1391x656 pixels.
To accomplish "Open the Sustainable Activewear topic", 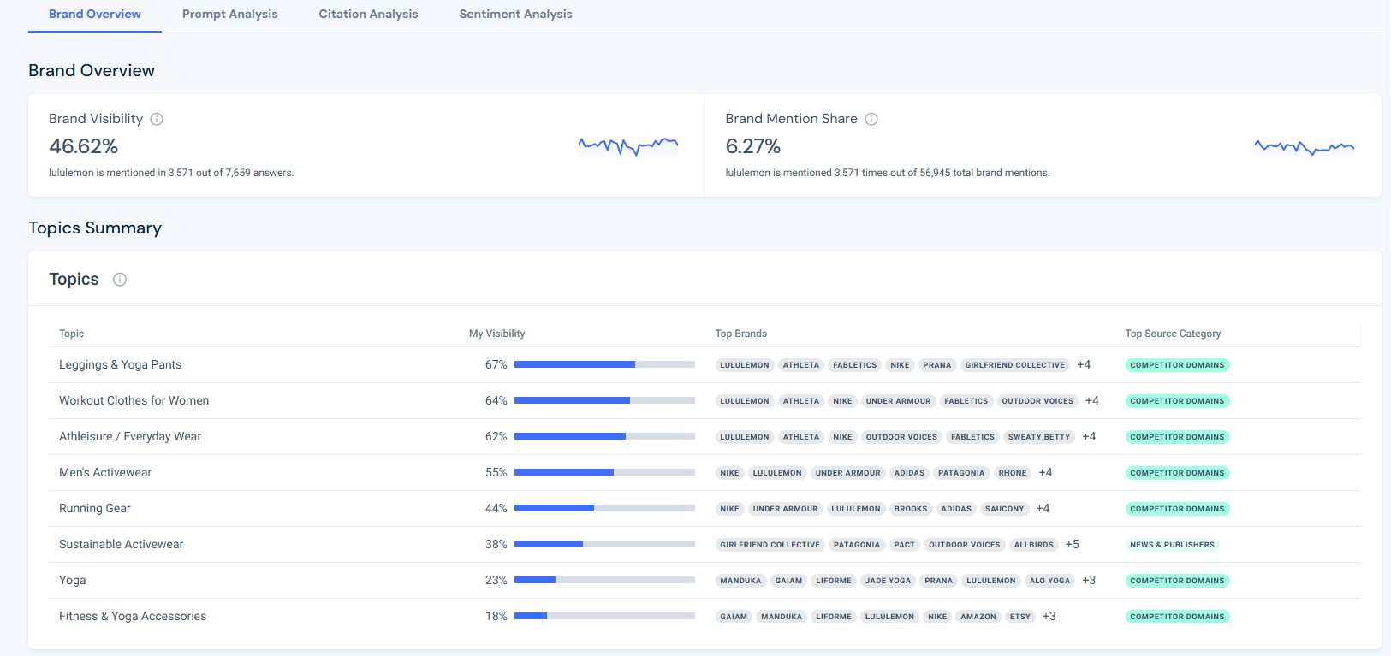I will pos(122,544).
